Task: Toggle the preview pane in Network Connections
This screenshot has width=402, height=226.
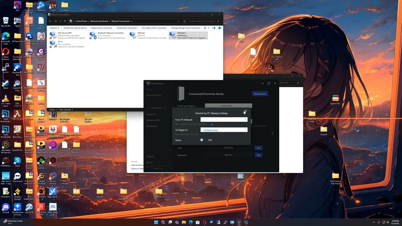Action: point(214,28)
